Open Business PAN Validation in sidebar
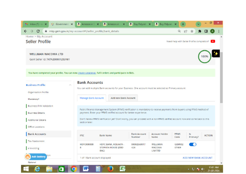Image resolution: width=246 pixels, height=174 pixels. [x=40, y=106]
